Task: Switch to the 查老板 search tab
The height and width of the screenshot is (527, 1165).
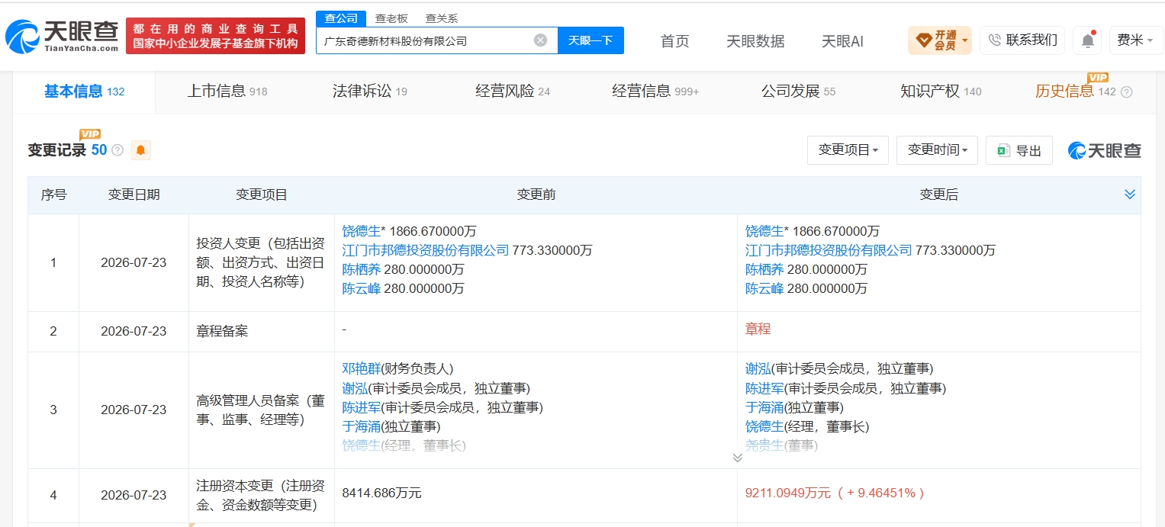Action: [391, 18]
